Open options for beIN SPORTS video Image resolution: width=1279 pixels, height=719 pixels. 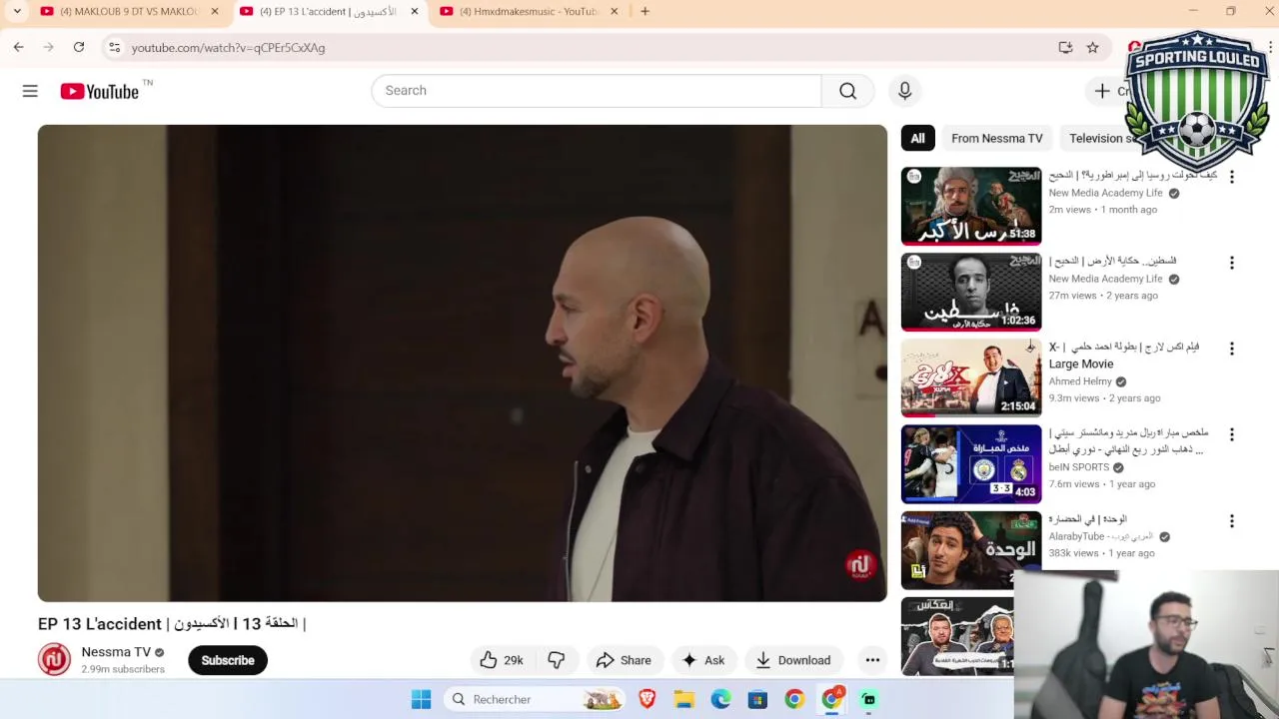tap(1231, 434)
